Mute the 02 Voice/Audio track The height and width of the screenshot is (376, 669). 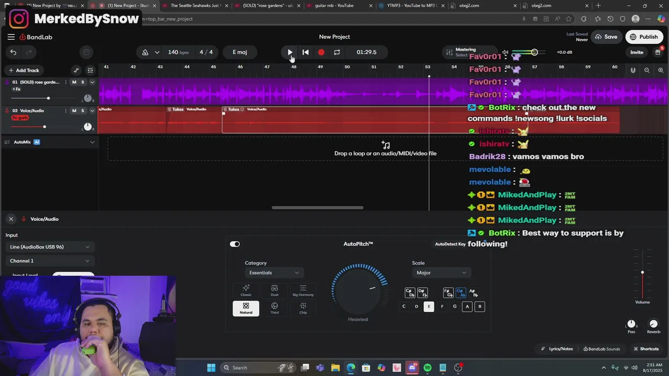pos(74,110)
